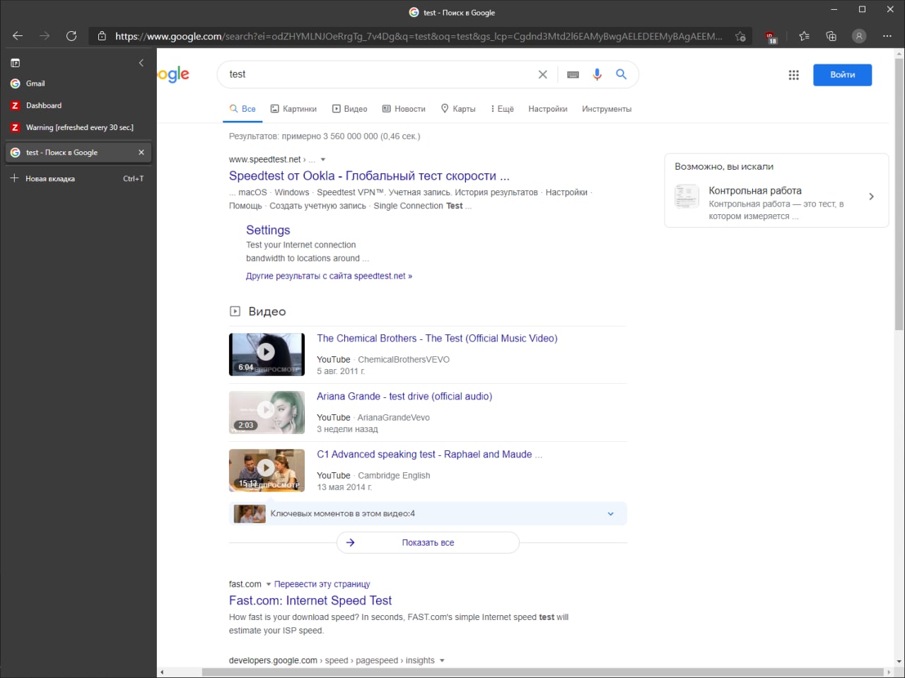This screenshot has width=905, height=678.
Task: Switch to the Warning refreshed every 30 sec tab
Action: 78,127
